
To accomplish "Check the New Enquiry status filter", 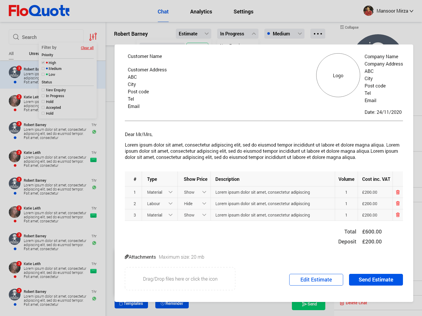I will click(43, 90).
